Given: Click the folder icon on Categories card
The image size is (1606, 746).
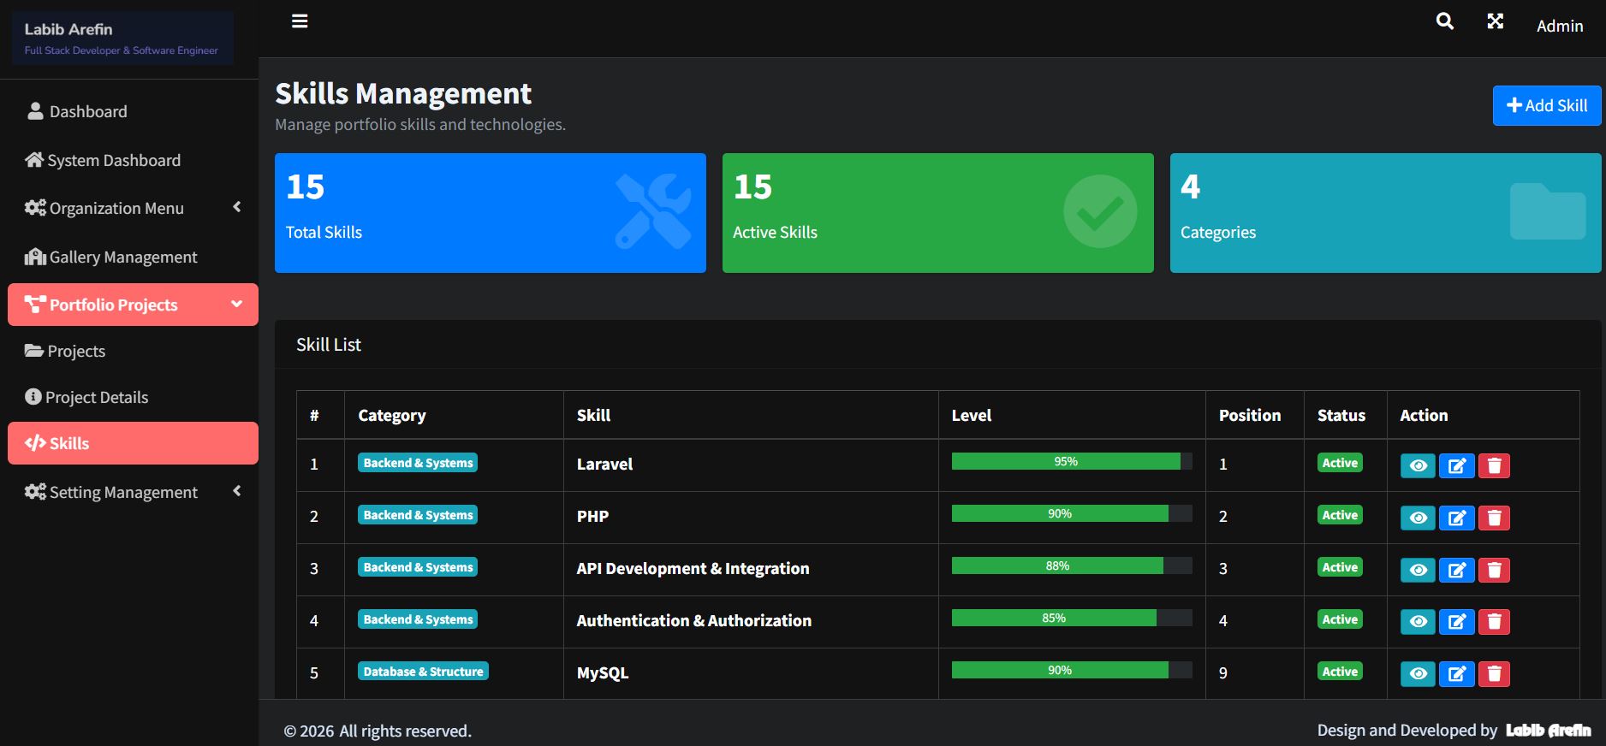Looking at the screenshot, I should pyautogui.click(x=1548, y=211).
